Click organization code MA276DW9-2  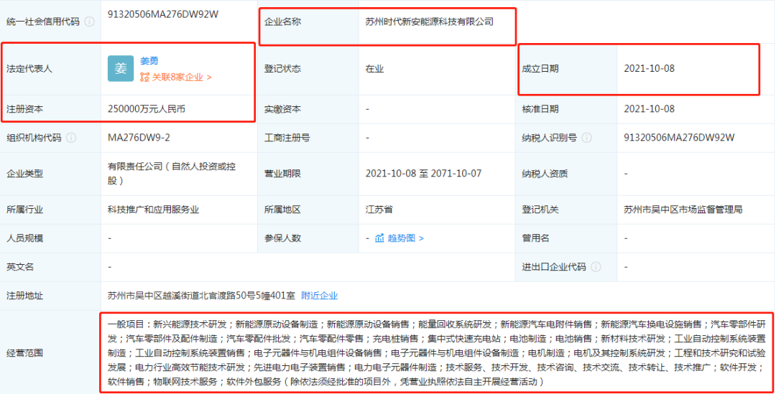point(139,137)
